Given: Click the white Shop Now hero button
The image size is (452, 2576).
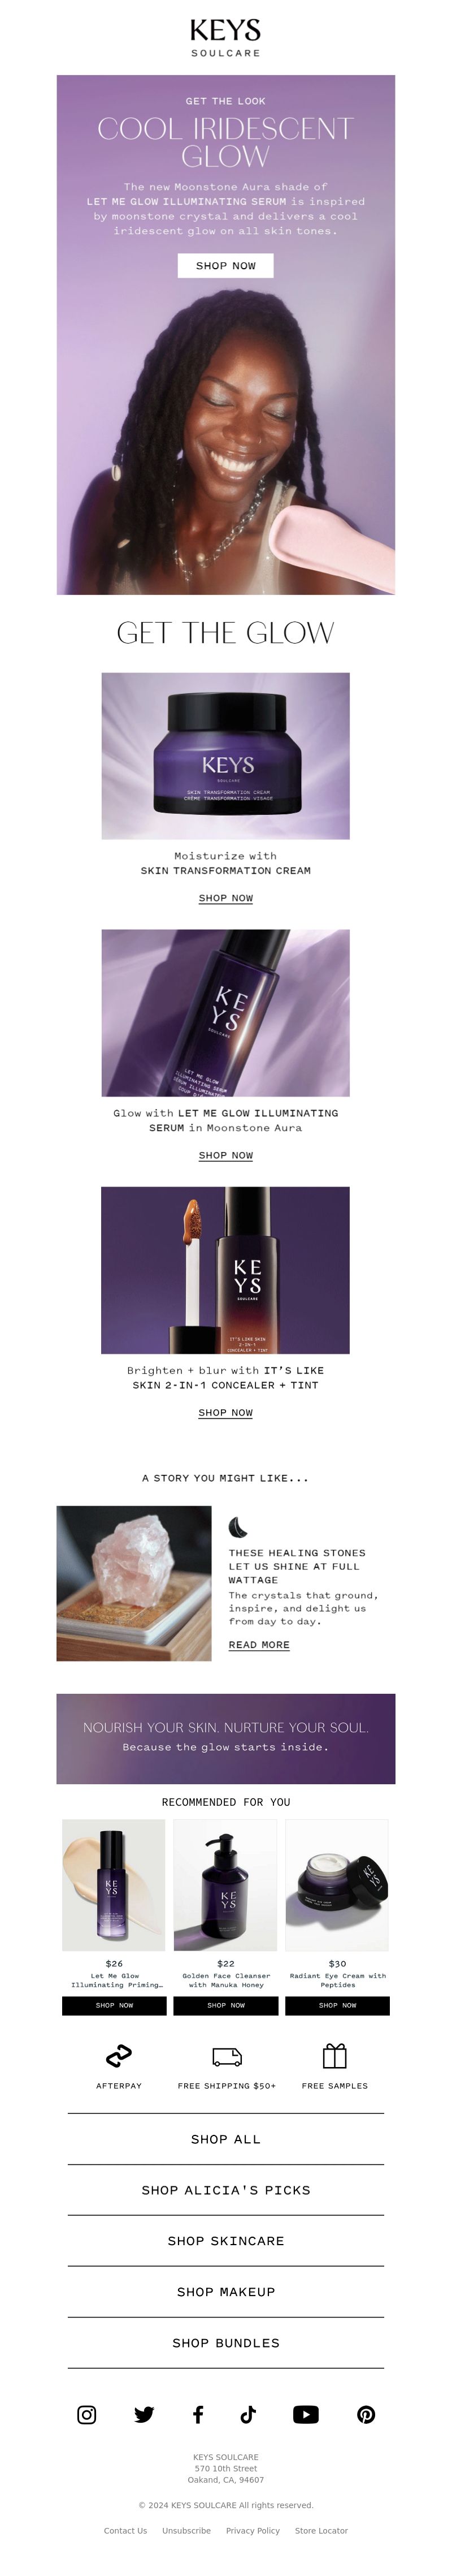Looking at the screenshot, I should click(226, 265).
